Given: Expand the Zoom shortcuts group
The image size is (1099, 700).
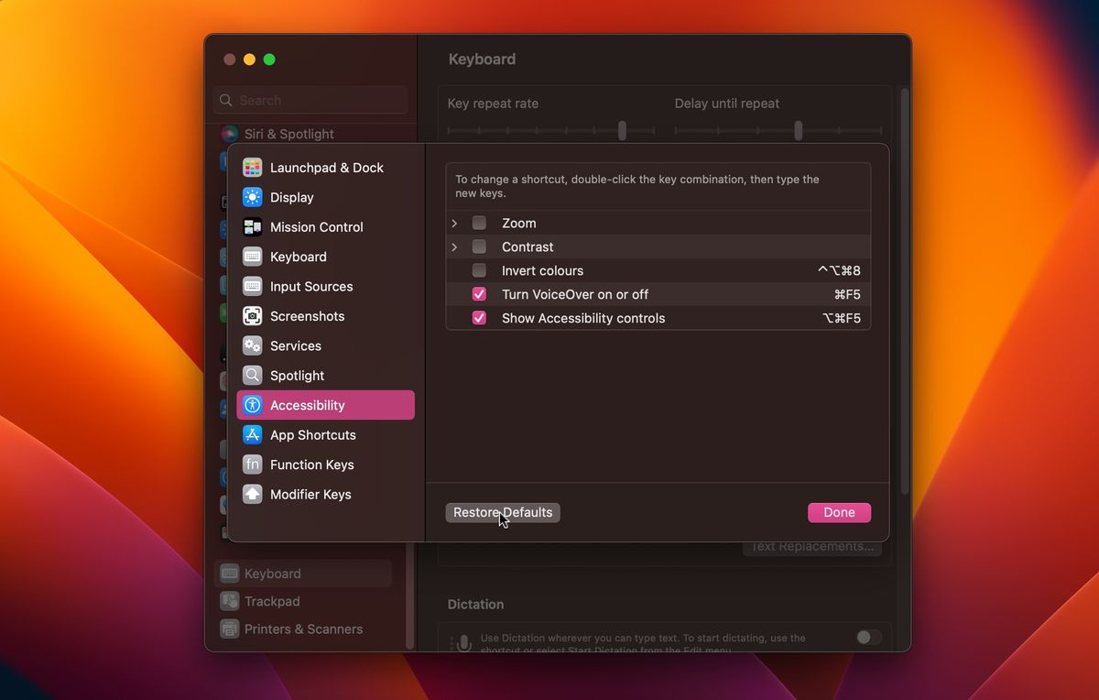Looking at the screenshot, I should click(x=453, y=223).
